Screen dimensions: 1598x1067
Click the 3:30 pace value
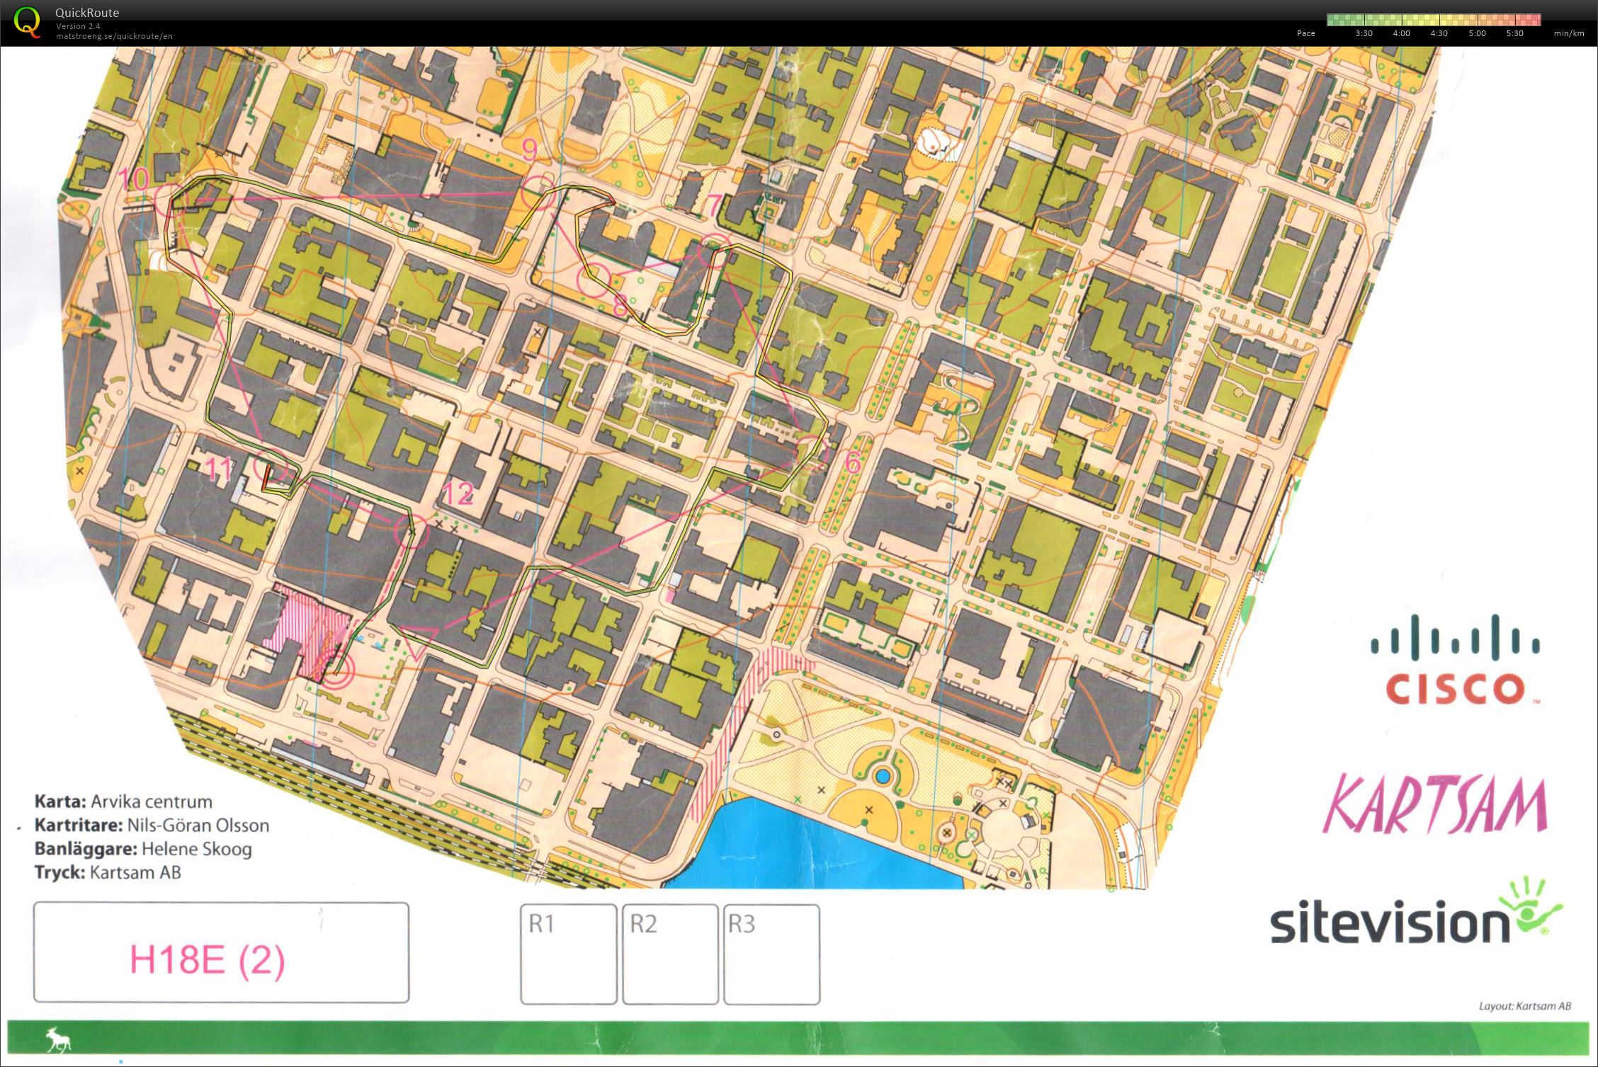click(1364, 33)
